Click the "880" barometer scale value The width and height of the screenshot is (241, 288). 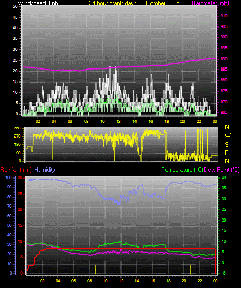click(224, 80)
